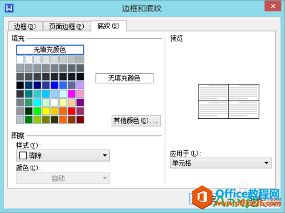Pick the bright cyan fill swatch

pos(37,102)
